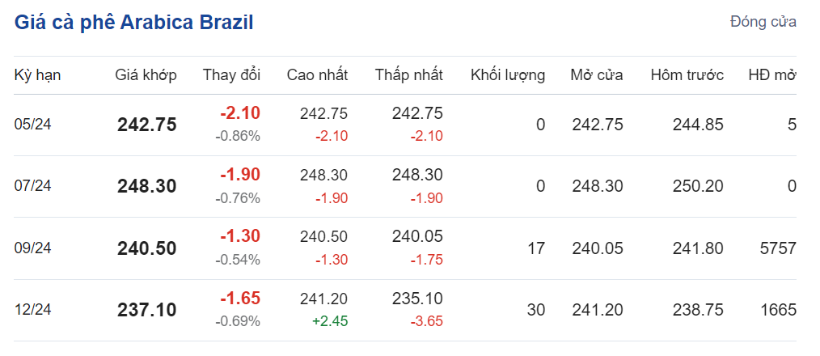Click the "Hôm trước" column header
820x356 pixels.
pyautogui.click(x=687, y=75)
